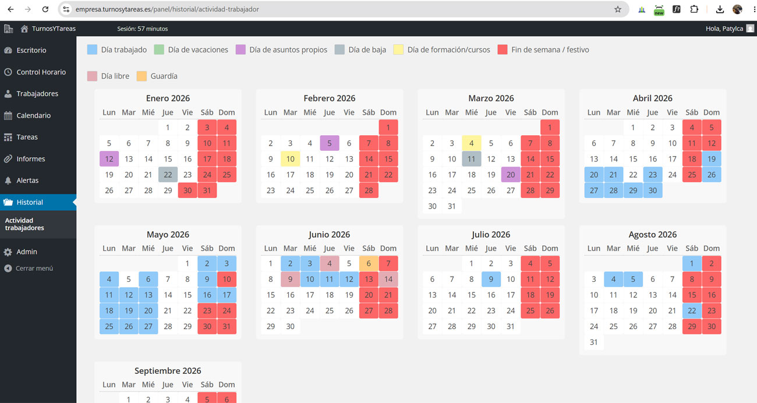Select blue day 23 in Abril 2026
This screenshot has height=403, width=757.
tap(653, 175)
